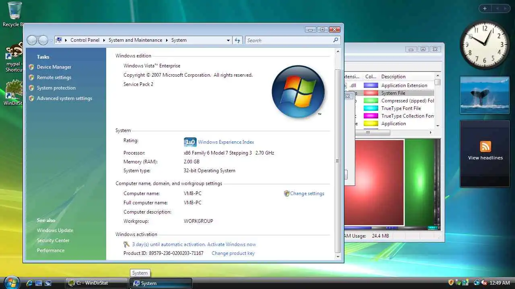Click shield icon next to Change settings
This screenshot has height=289, width=515.
pos(286,193)
